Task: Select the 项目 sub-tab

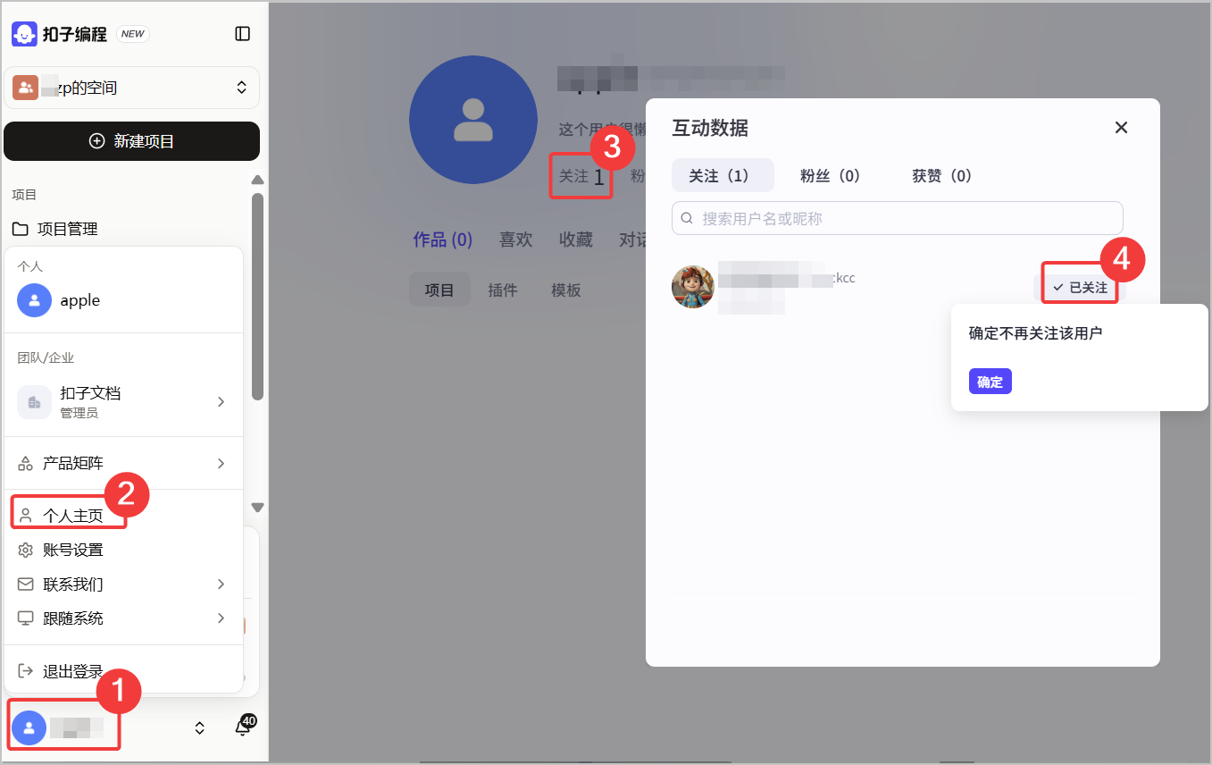Action: tap(439, 290)
